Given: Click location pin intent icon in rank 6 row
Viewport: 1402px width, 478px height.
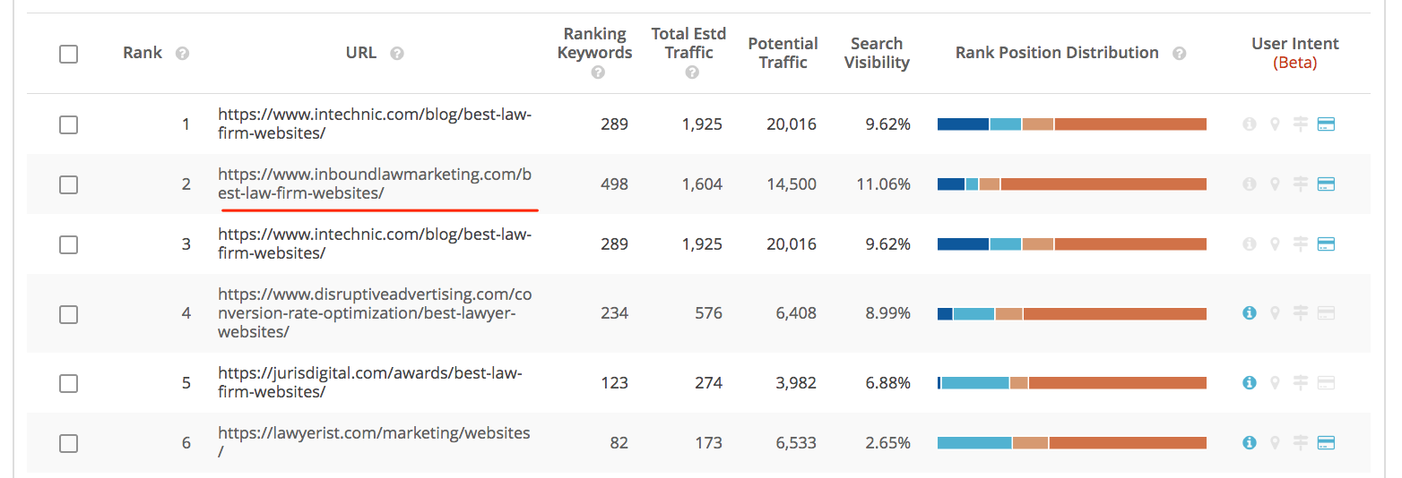Looking at the screenshot, I should 1275,442.
